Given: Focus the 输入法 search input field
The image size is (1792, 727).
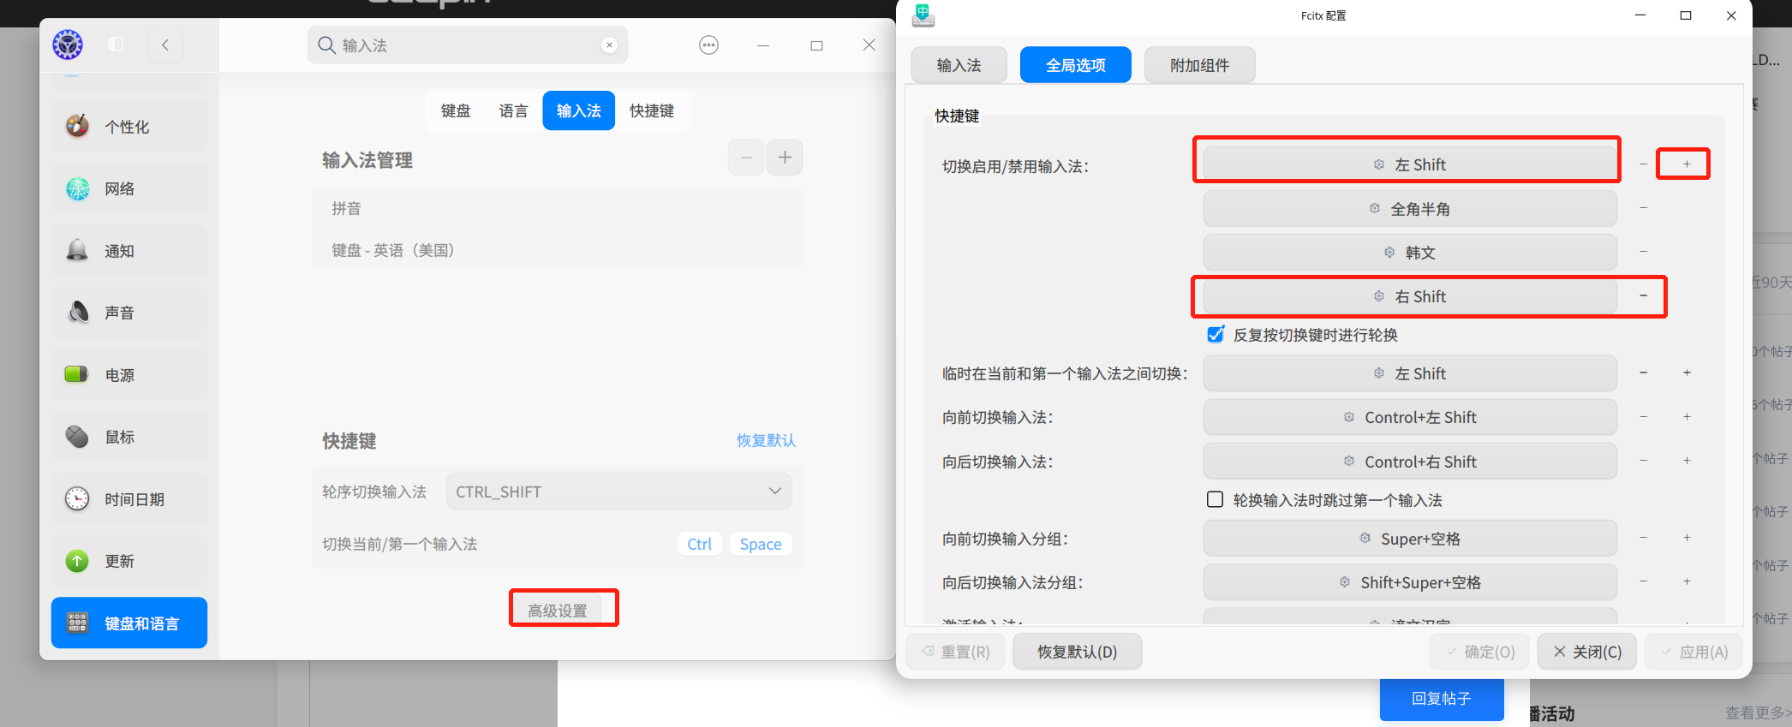Looking at the screenshot, I should [x=468, y=45].
